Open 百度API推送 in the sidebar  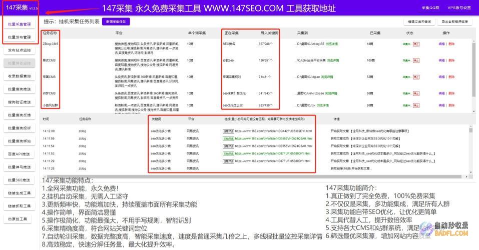pyautogui.click(x=19, y=154)
